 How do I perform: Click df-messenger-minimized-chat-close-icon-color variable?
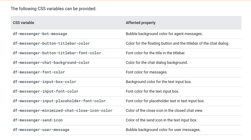pyautogui.click(x=63, y=111)
